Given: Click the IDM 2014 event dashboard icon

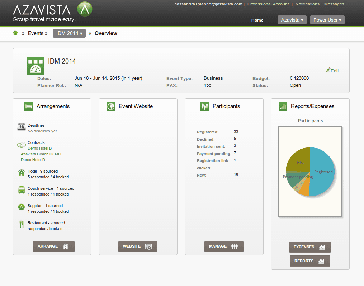Looking at the screenshot, I should (x=36, y=66).
